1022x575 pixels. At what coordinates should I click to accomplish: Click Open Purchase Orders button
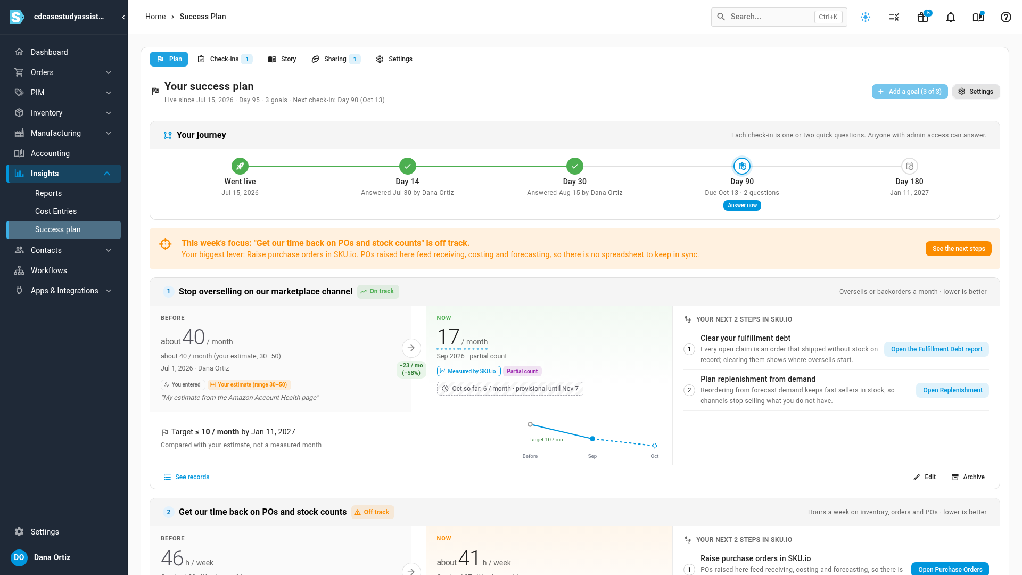[950, 569]
